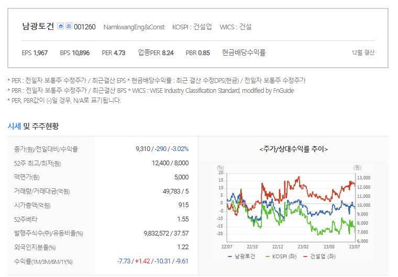
Task: Click the 1.22 foreign ownership value
Action: click(x=183, y=247)
